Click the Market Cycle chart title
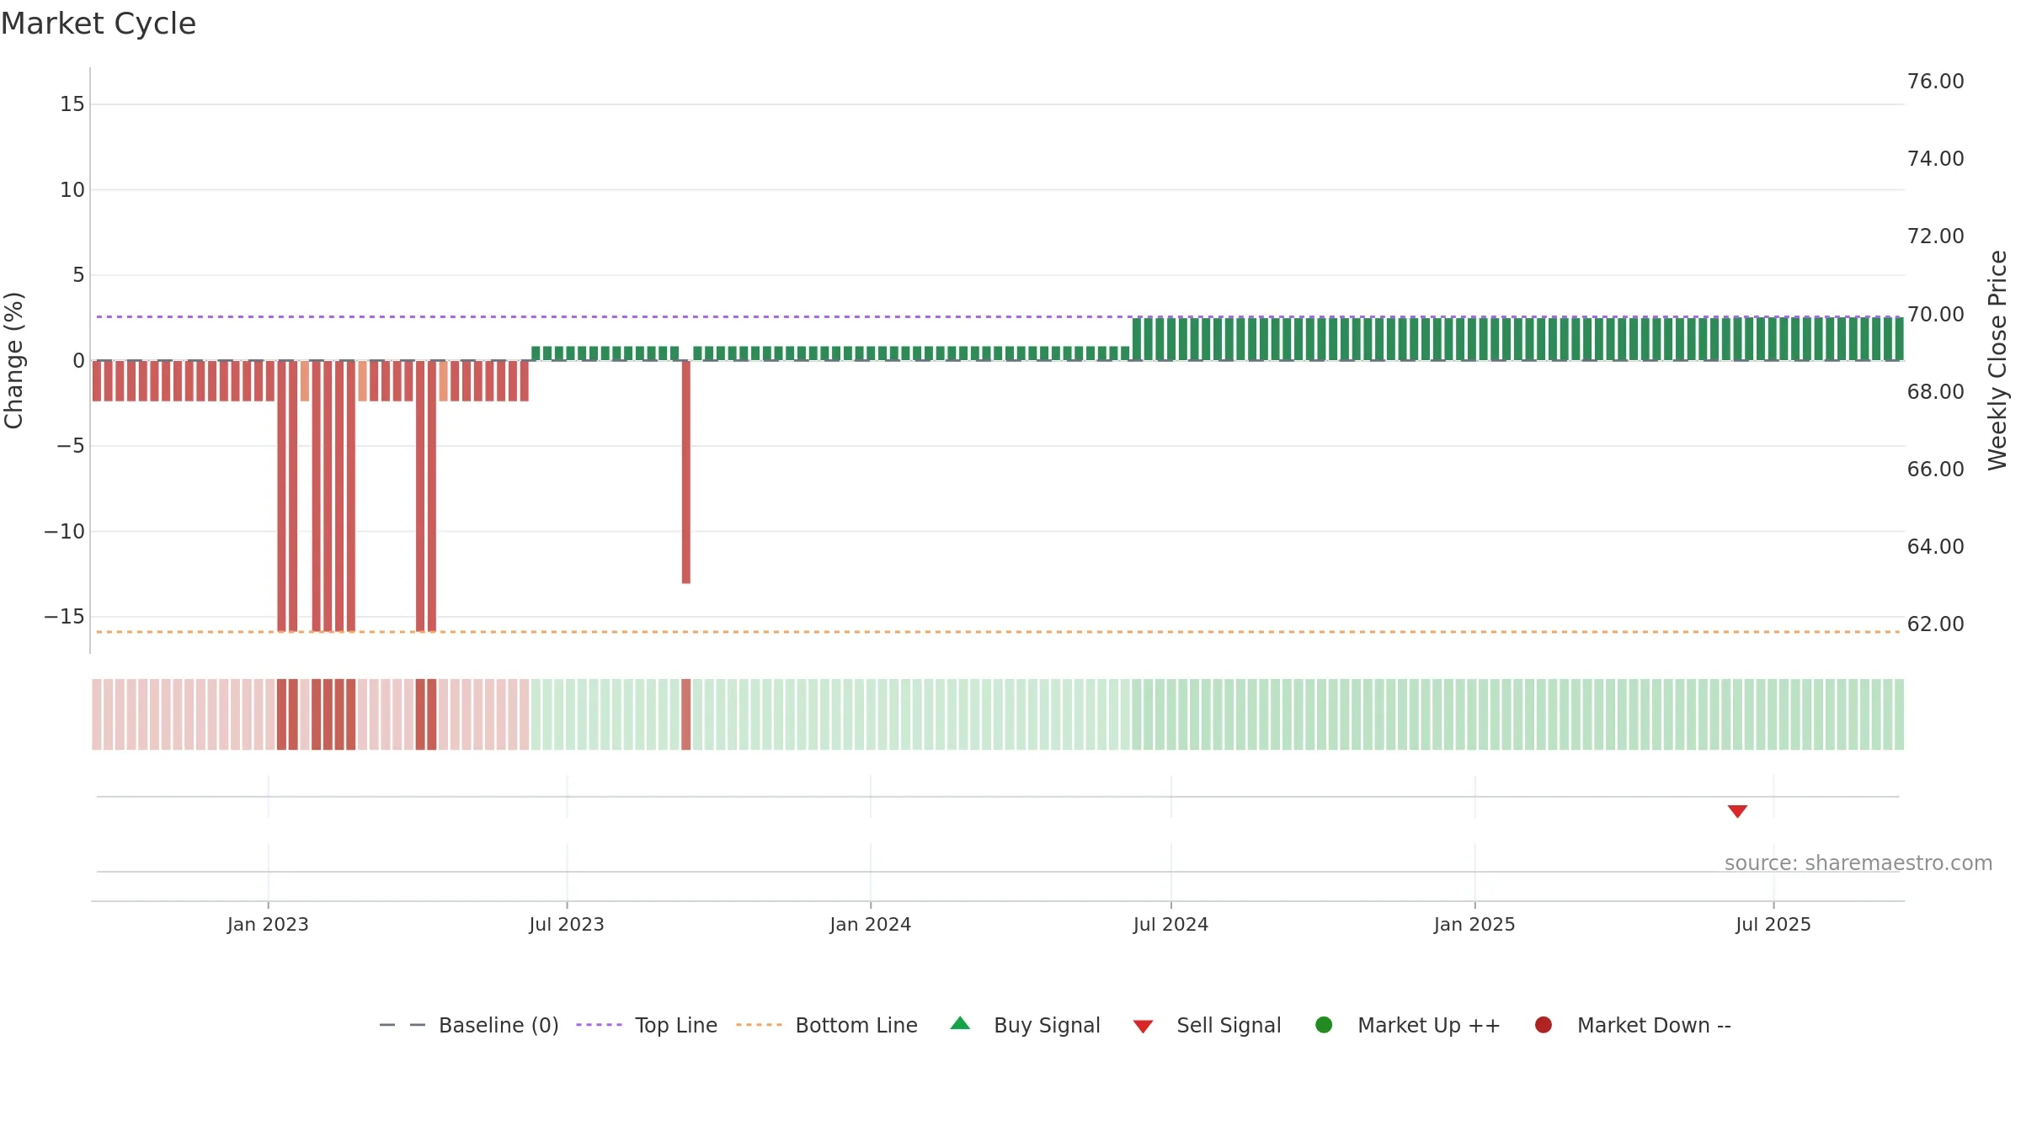This screenshot has width=2021, height=1136. pyautogui.click(x=99, y=24)
